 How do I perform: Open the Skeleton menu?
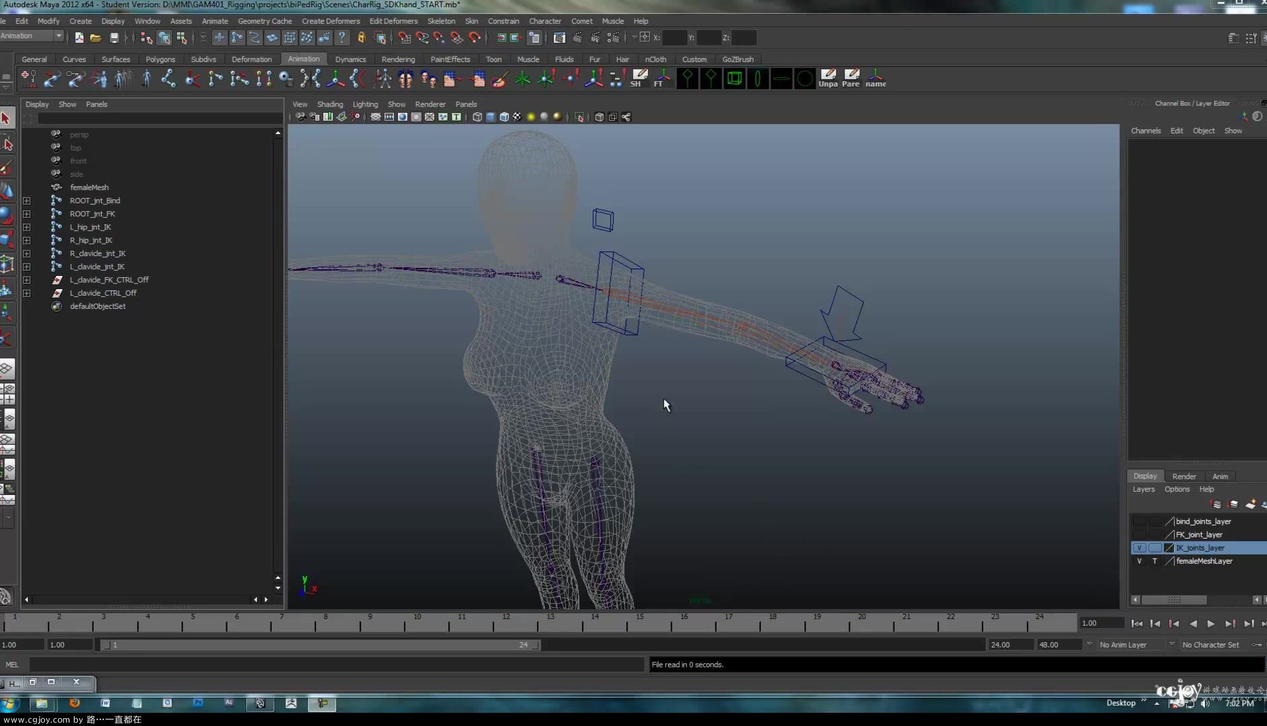click(441, 21)
